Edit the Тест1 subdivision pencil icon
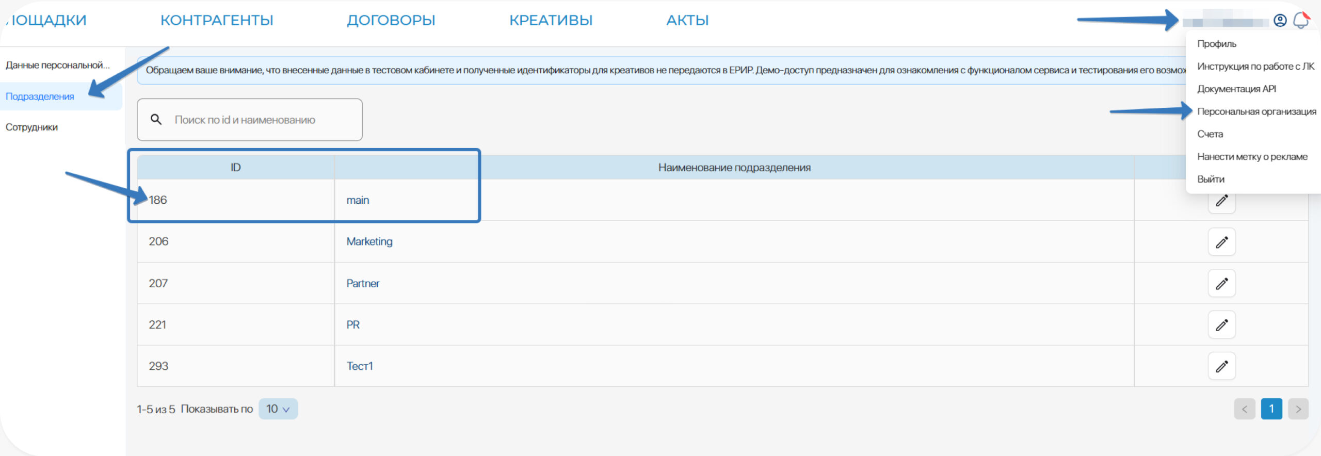 click(x=1221, y=366)
